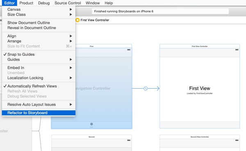This screenshot has width=246, height=151.
Task: Open the Debug menu
Action: pos(44,3)
